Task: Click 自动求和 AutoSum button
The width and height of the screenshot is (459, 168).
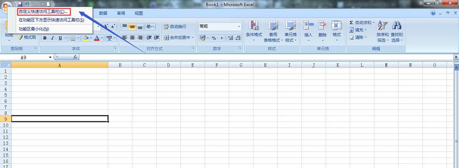Action: tap(362, 22)
